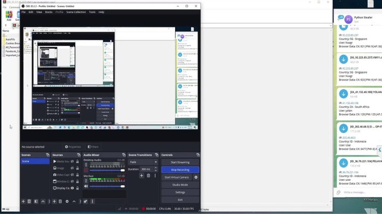Delete scene transition trash icon
382x214 pixels.
pyautogui.click(x=148, y=175)
